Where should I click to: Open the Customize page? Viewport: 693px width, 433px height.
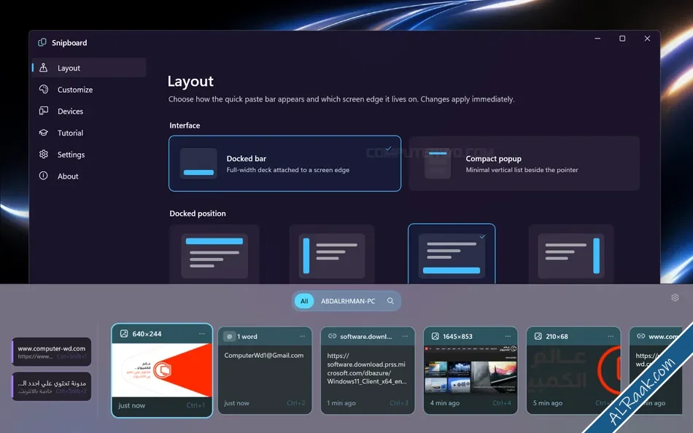click(x=89, y=89)
